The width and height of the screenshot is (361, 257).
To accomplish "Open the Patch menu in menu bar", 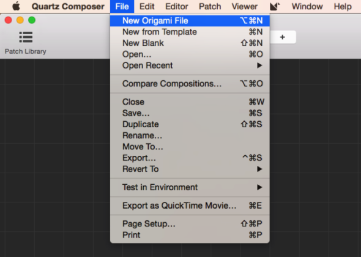I will 210,7.
